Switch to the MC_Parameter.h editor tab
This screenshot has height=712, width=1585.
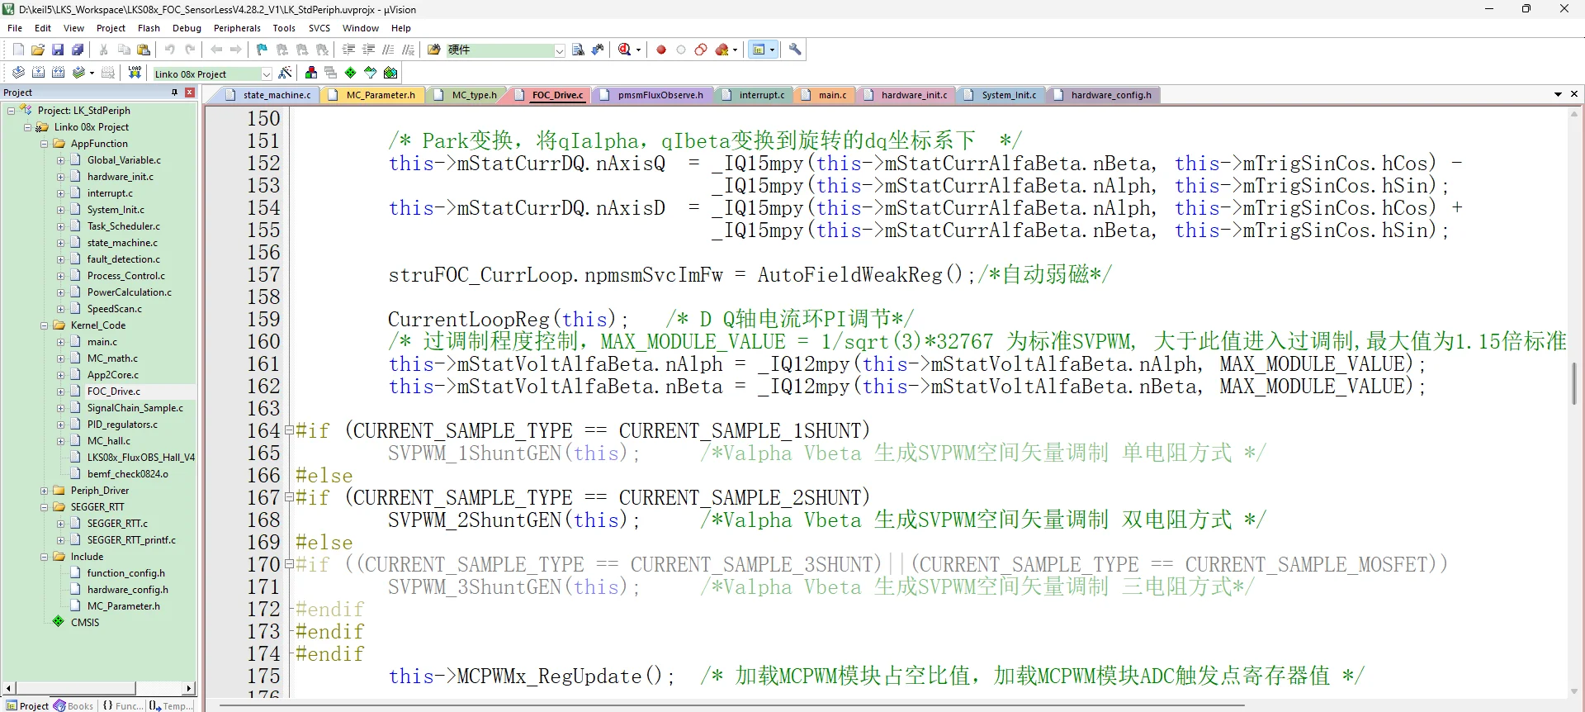(x=372, y=95)
